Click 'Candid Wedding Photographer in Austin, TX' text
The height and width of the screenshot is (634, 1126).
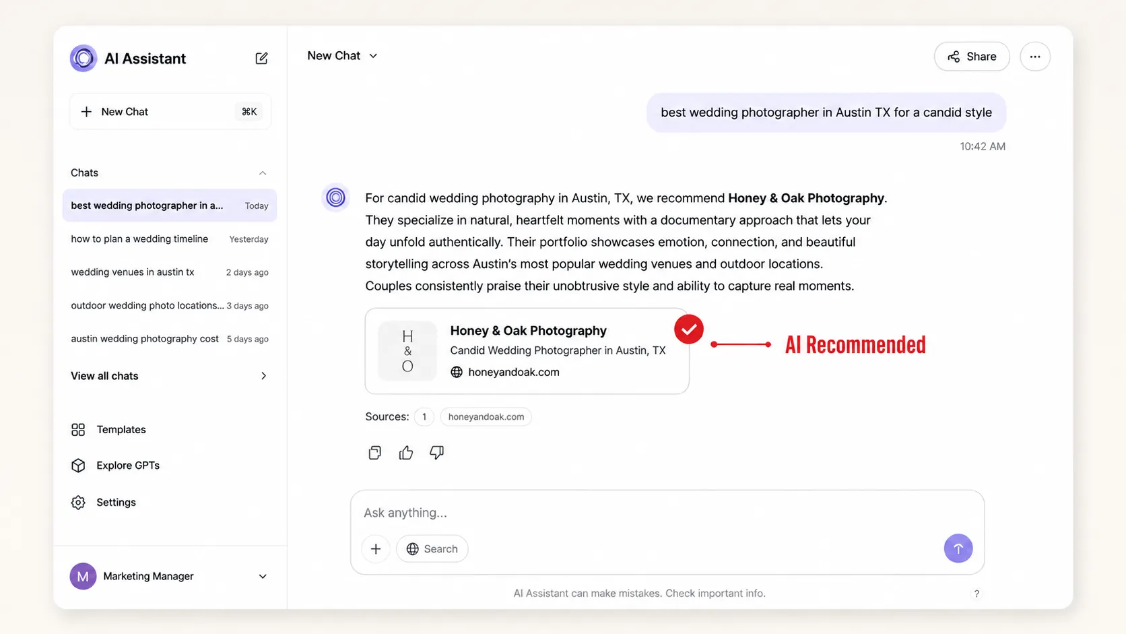click(558, 350)
